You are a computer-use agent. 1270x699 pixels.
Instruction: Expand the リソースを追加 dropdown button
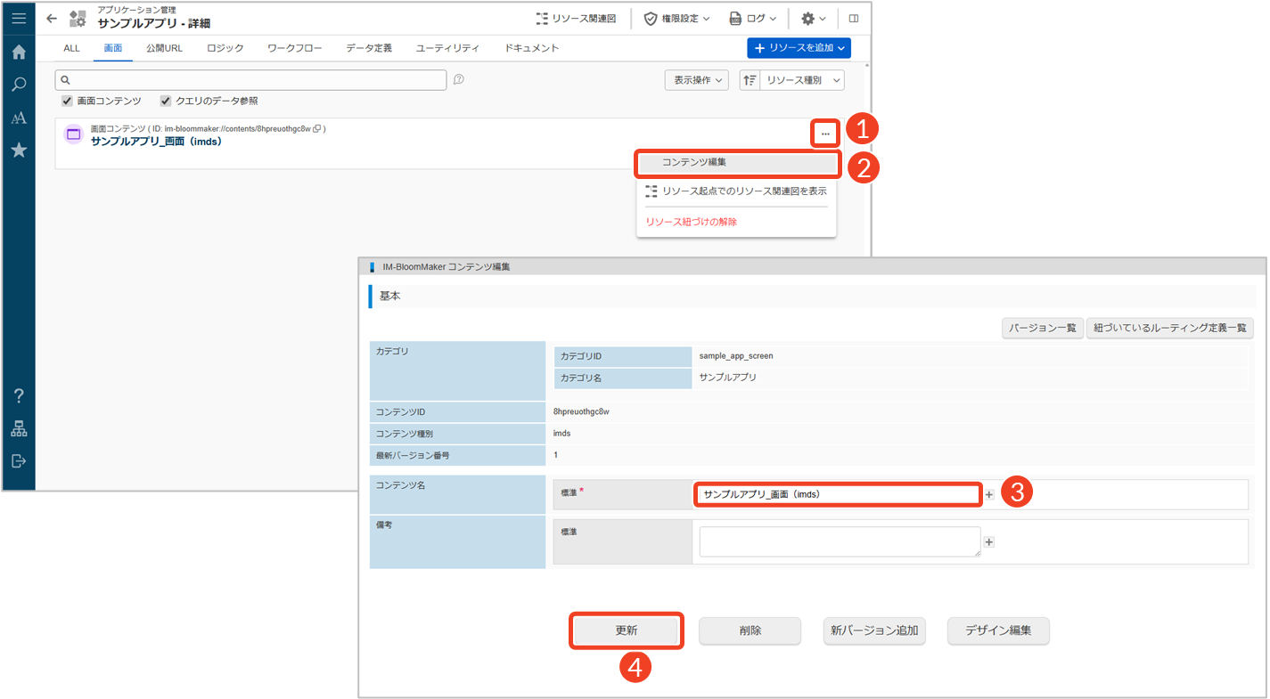pyautogui.click(x=799, y=47)
